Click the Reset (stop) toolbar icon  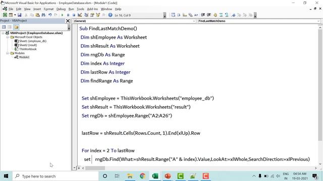(74, 15)
